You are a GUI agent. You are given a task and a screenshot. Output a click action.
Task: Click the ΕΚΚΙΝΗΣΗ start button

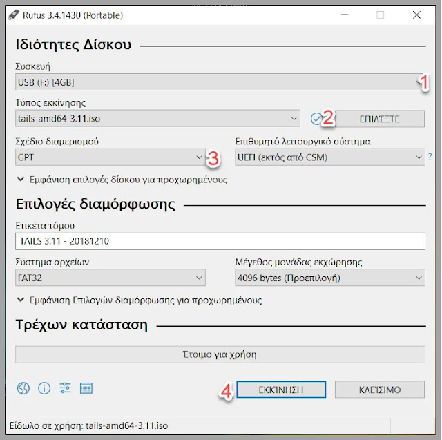click(x=281, y=390)
